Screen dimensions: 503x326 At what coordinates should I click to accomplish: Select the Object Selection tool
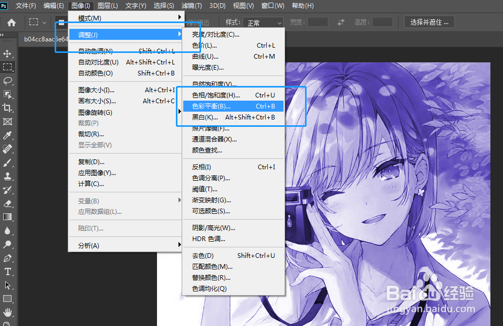7,94
